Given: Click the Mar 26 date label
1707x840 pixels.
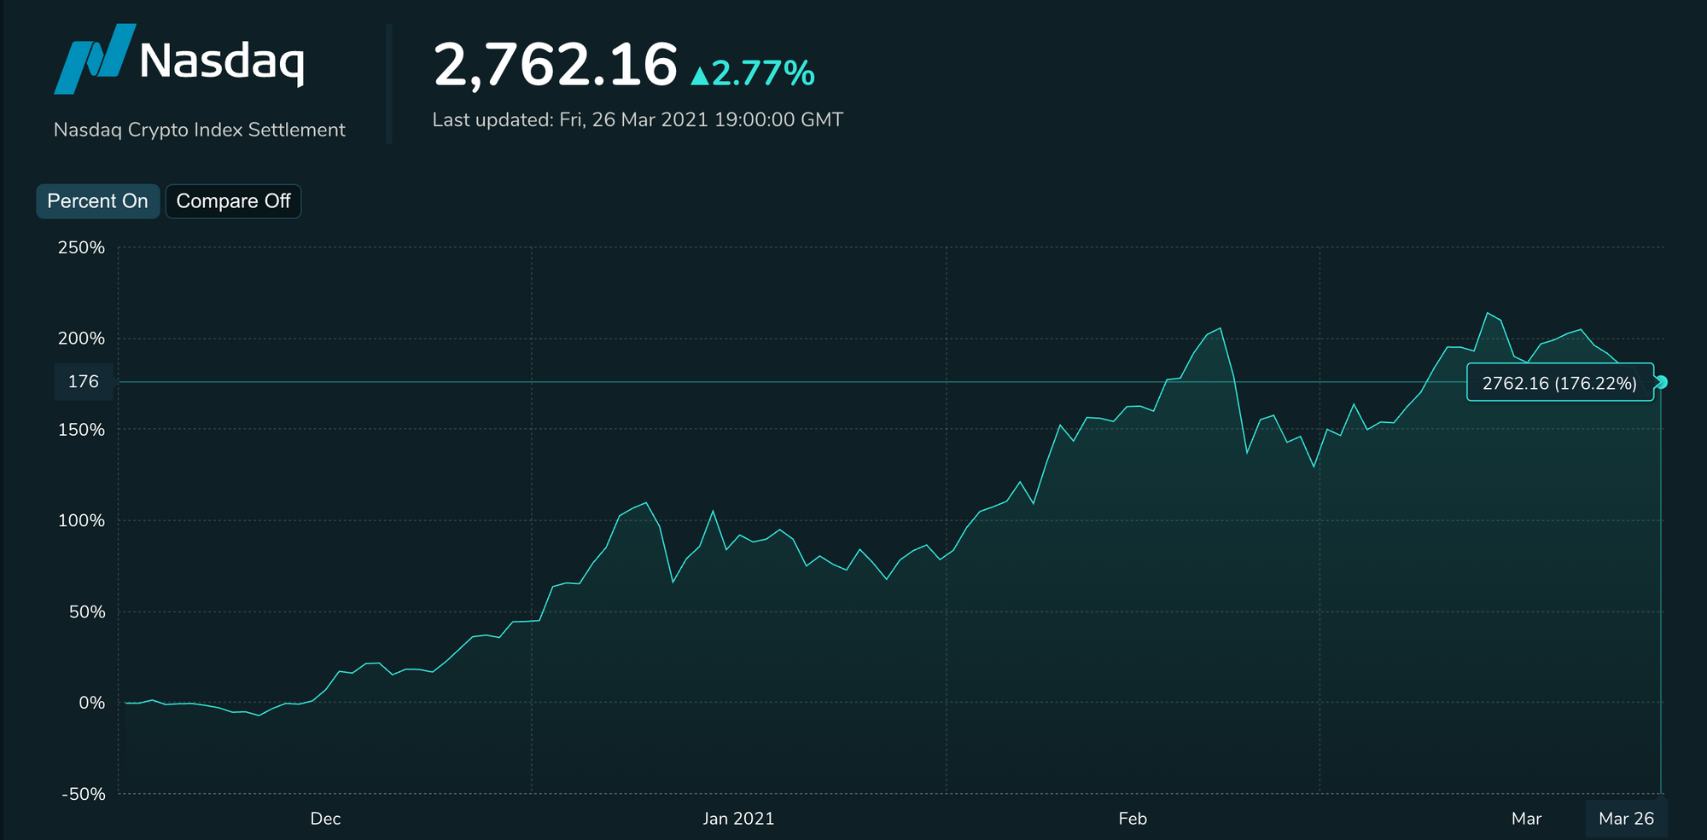Looking at the screenshot, I should tap(1626, 819).
